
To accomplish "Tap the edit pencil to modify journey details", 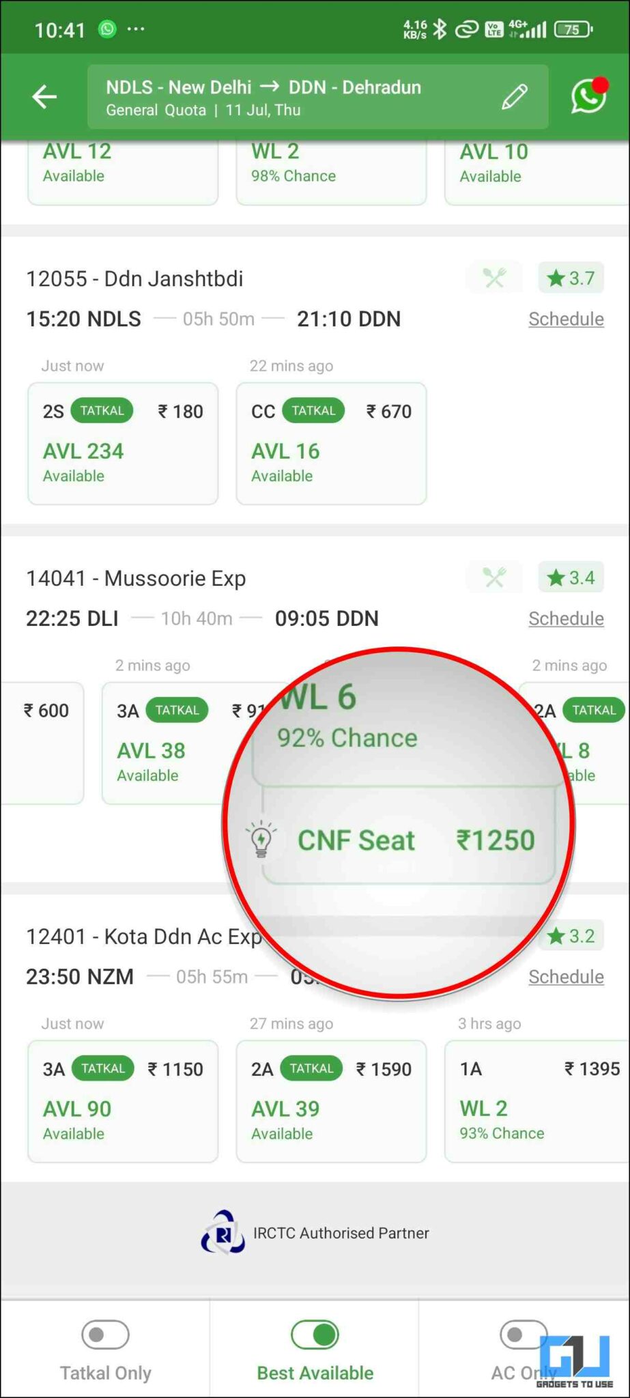I will tap(514, 96).
